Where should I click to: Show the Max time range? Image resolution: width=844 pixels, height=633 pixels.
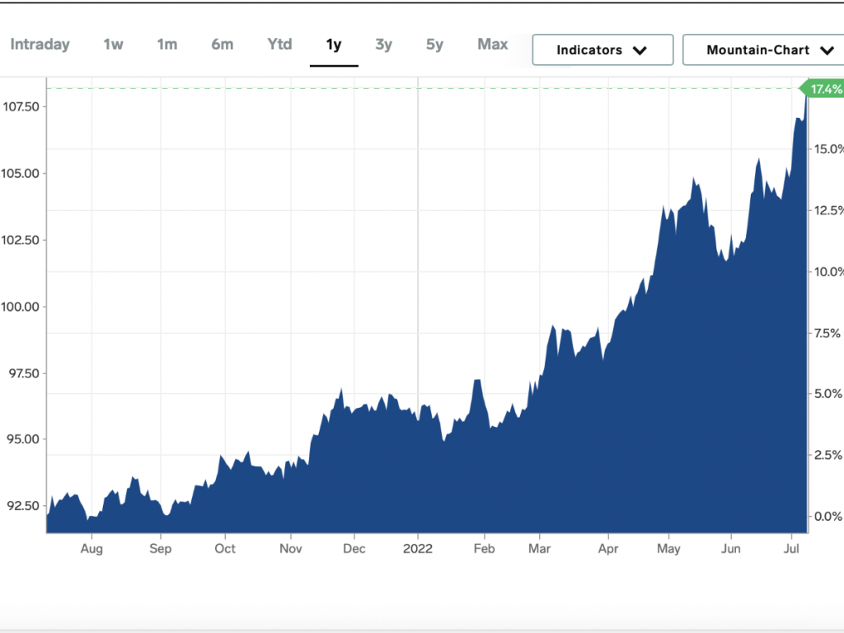point(493,45)
